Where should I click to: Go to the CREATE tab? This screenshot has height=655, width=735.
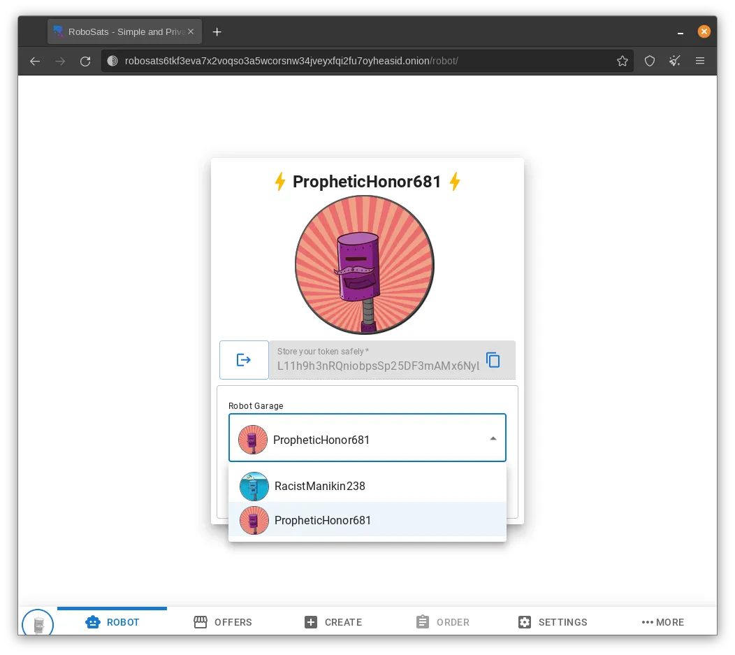click(333, 622)
